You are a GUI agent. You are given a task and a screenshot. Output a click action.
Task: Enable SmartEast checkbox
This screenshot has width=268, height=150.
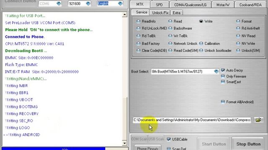coord(223,82)
